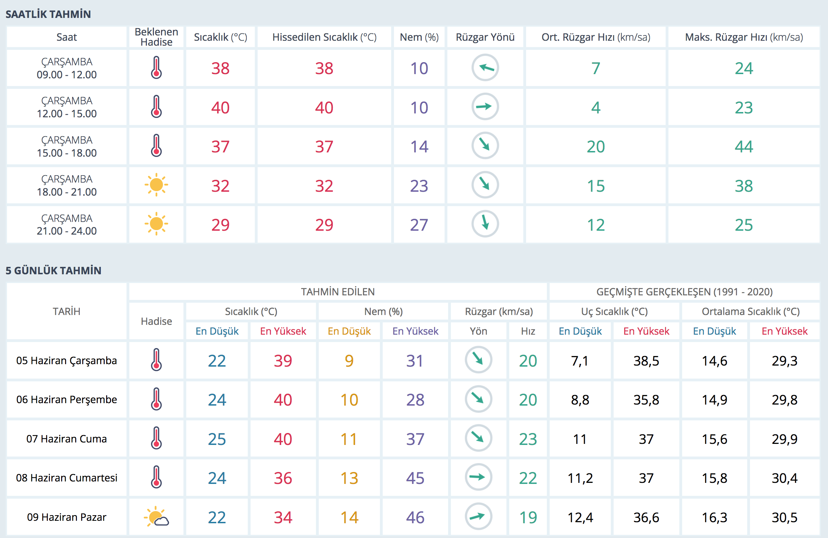Viewport: 828px width, 538px height.
Task: Click the 5 GÜNLÜK TAHMİN section title
Action: 53,270
